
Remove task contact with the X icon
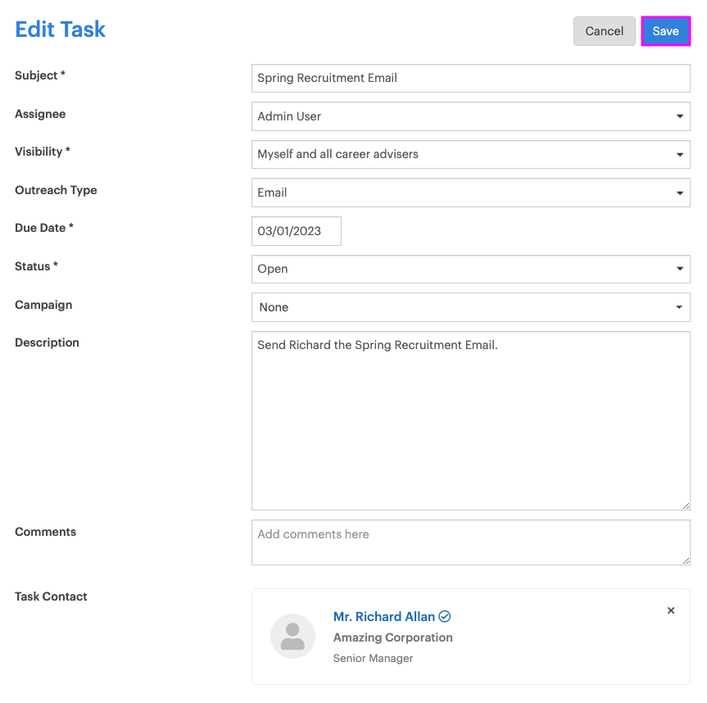(671, 610)
